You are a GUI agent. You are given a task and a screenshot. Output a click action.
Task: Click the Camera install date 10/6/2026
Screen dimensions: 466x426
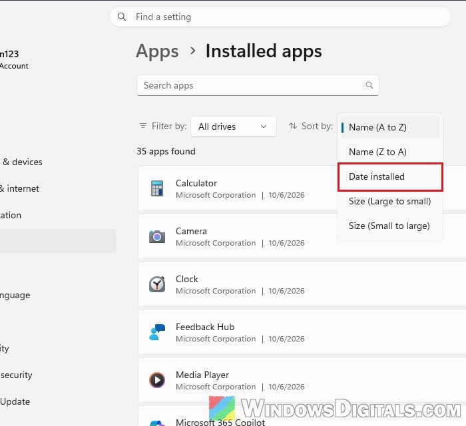tap(286, 243)
